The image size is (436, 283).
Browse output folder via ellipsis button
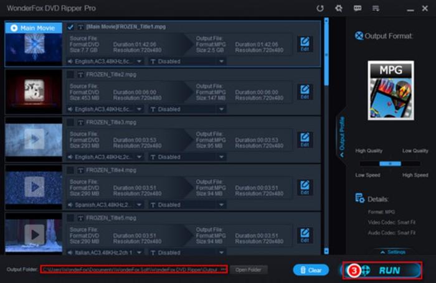[223, 269]
